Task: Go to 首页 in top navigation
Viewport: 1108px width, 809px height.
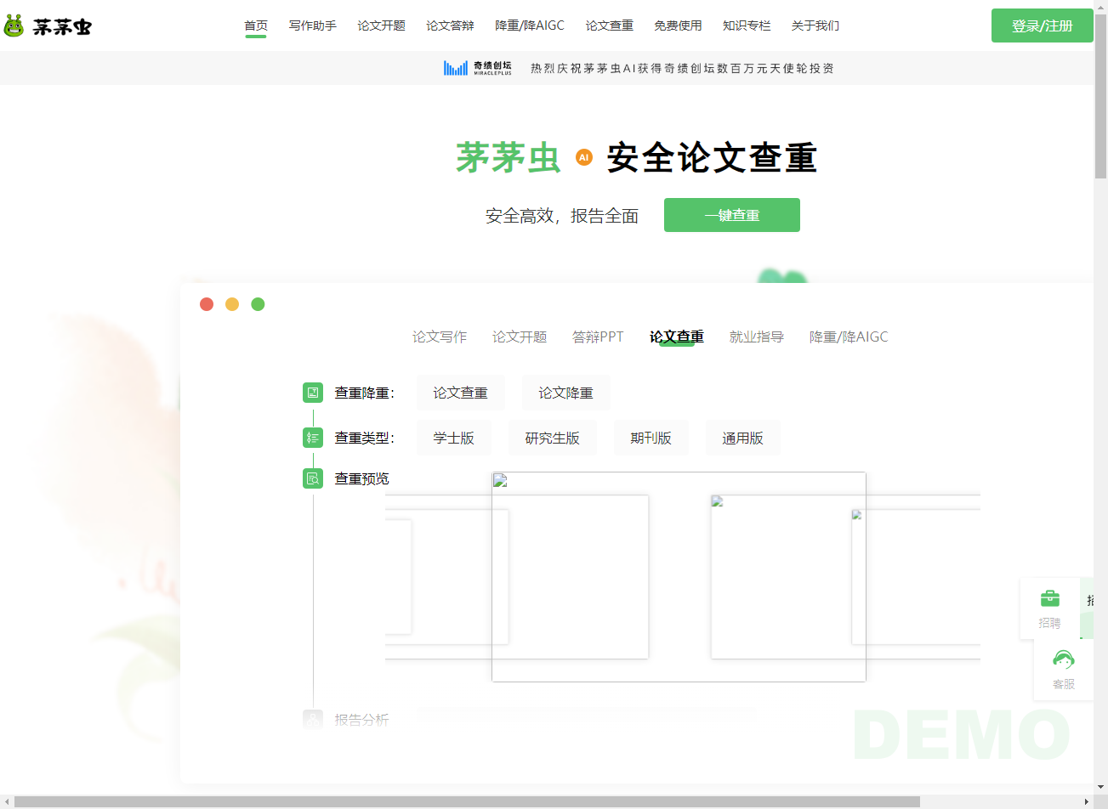Action: coord(256,25)
